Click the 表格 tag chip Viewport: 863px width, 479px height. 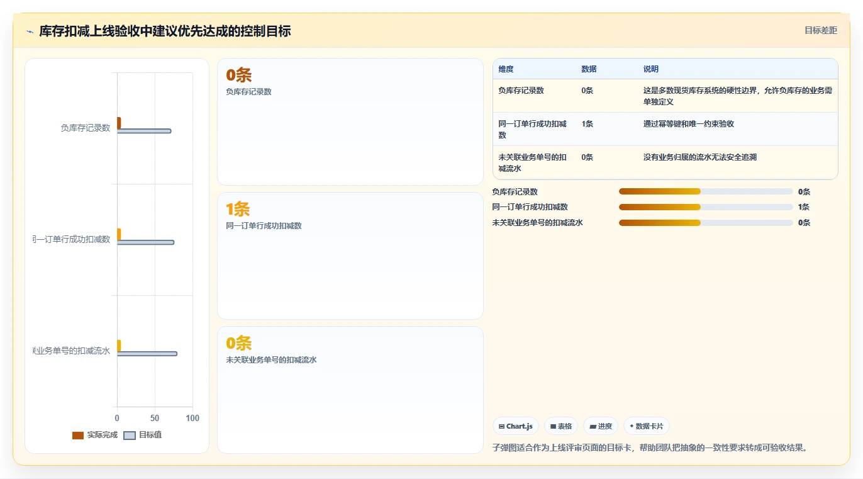pyautogui.click(x=561, y=426)
